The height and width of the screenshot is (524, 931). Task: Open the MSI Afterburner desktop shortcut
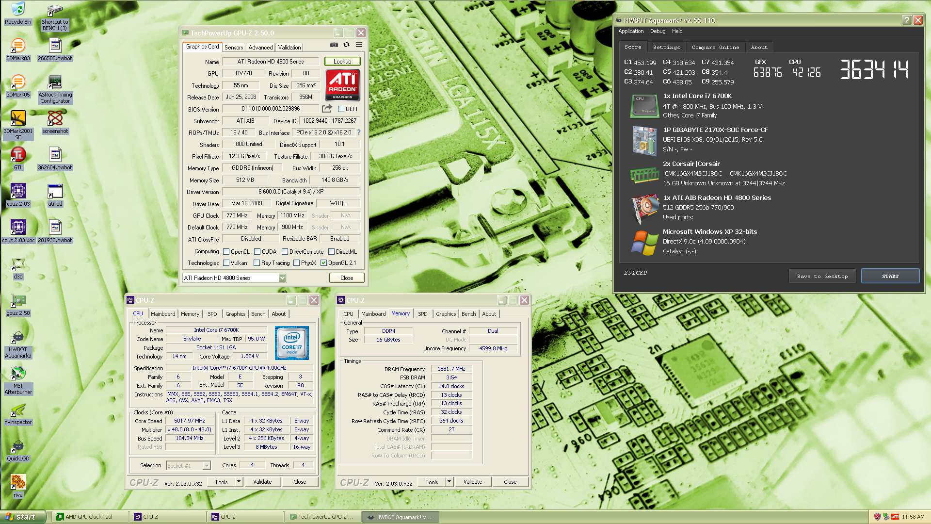click(18, 380)
